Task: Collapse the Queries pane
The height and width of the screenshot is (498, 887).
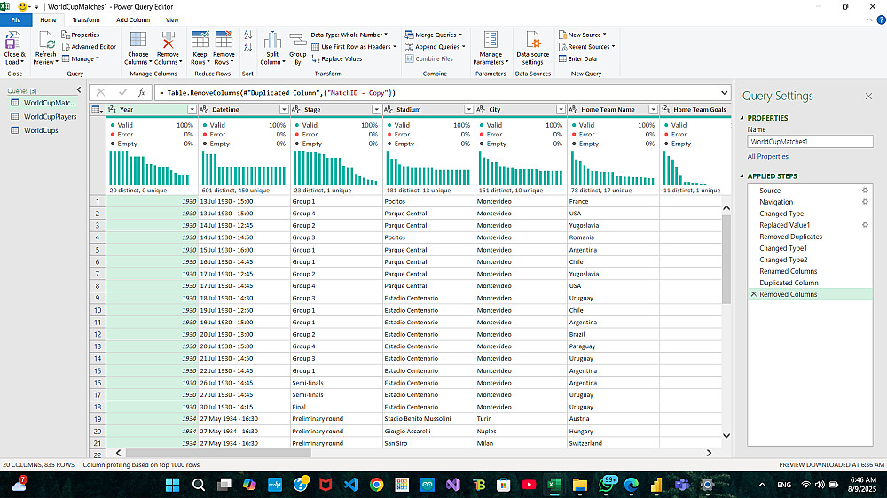Action: click(78, 90)
